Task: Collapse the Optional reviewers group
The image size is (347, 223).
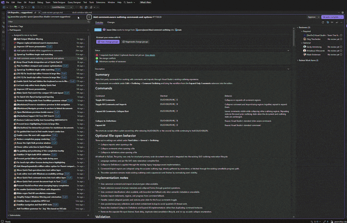Action: click(301, 43)
